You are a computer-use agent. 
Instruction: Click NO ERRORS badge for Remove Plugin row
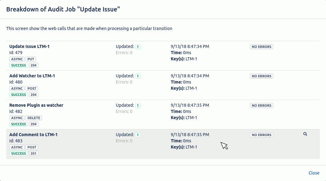[x=261, y=106]
